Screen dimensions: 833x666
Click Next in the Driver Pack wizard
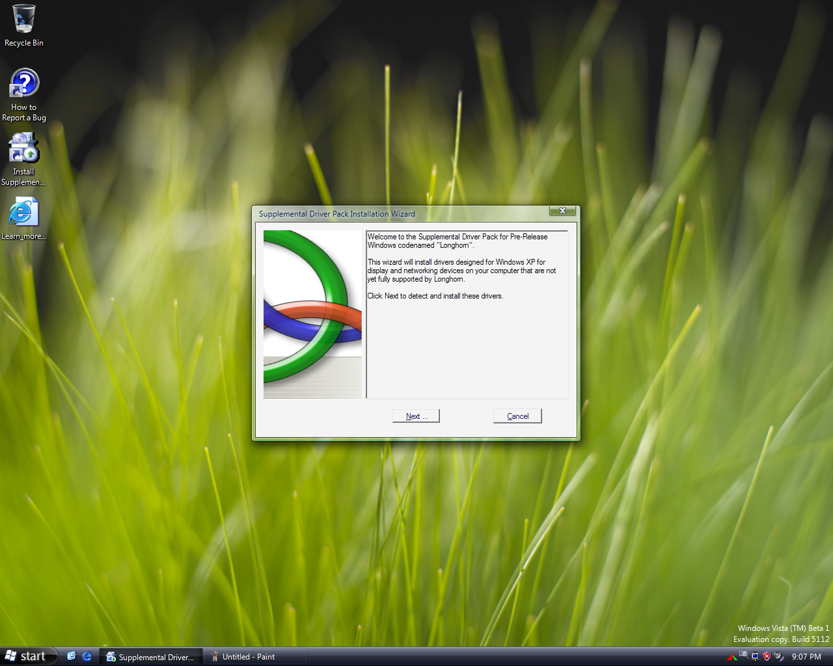pyautogui.click(x=416, y=416)
